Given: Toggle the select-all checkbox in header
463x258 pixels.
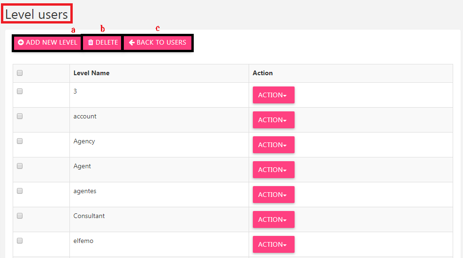Looking at the screenshot, I should click(20, 73).
